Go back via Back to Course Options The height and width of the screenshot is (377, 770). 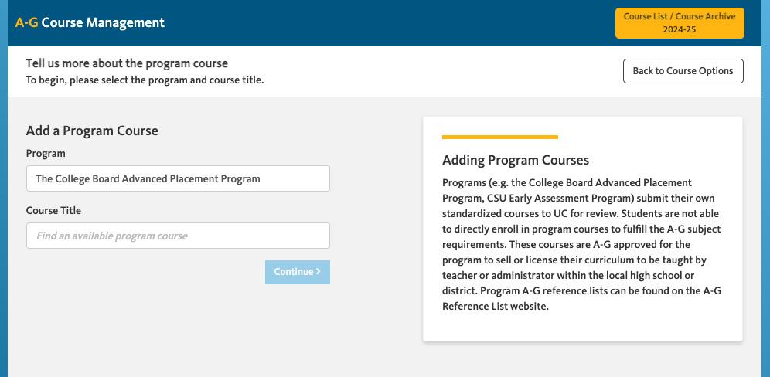click(683, 70)
